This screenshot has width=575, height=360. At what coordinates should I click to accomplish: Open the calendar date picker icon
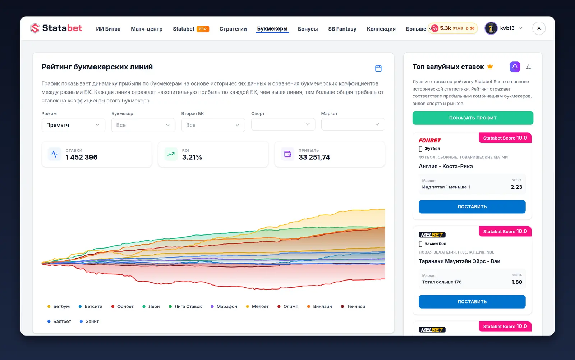pos(378,68)
